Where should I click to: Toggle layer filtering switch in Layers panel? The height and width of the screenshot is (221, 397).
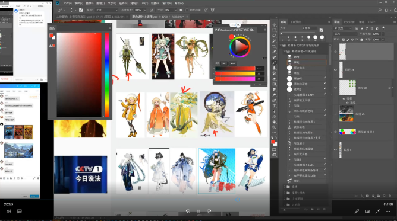(383, 28)
